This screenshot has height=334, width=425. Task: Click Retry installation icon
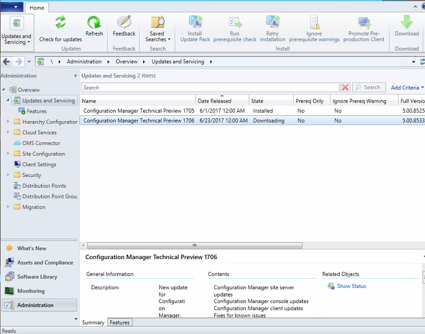(x=273, y=22)
